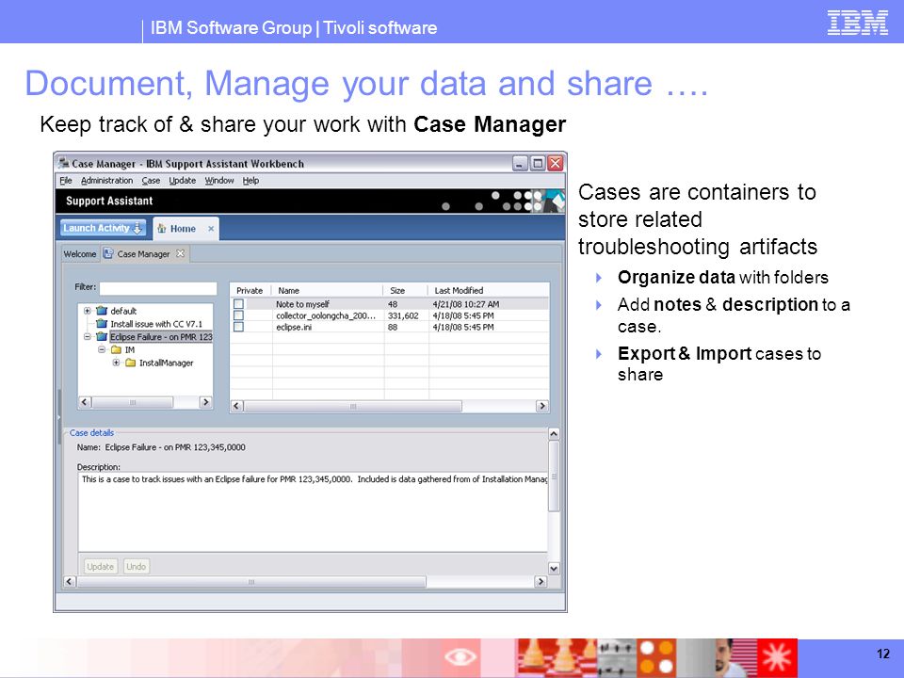The width and height of the screenshot is (904, 678).
Task: Open the Update menu
Action: pos(182,181)
